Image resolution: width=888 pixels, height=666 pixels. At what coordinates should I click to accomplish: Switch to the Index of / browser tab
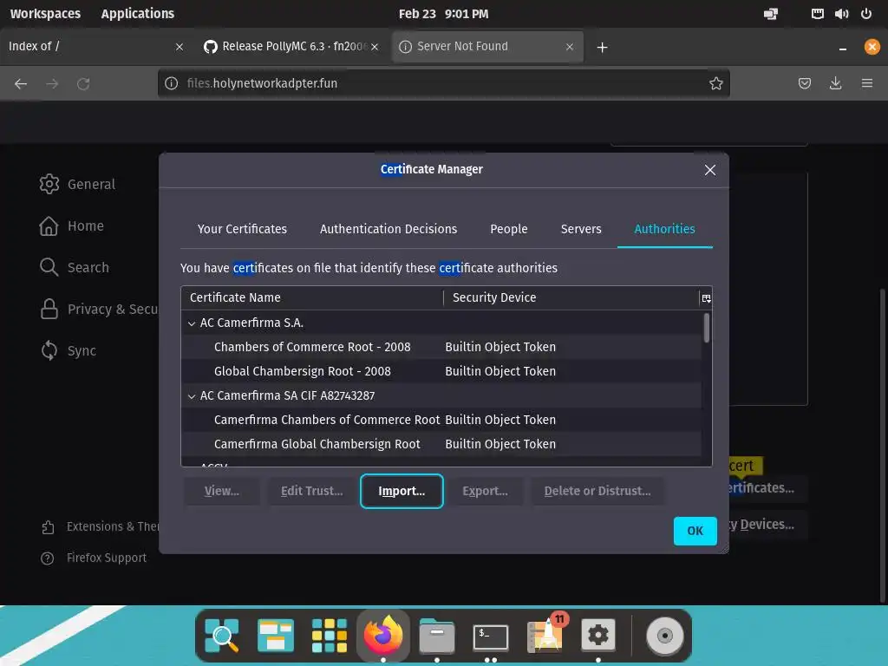(x=90, y=47)
